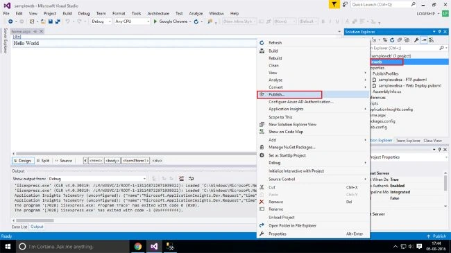Viewport: 451px width, 253px height.
Task: Click Solution Explorer Refresh toolbar icon
Action: pyautogui.click(x=392, y=40)
